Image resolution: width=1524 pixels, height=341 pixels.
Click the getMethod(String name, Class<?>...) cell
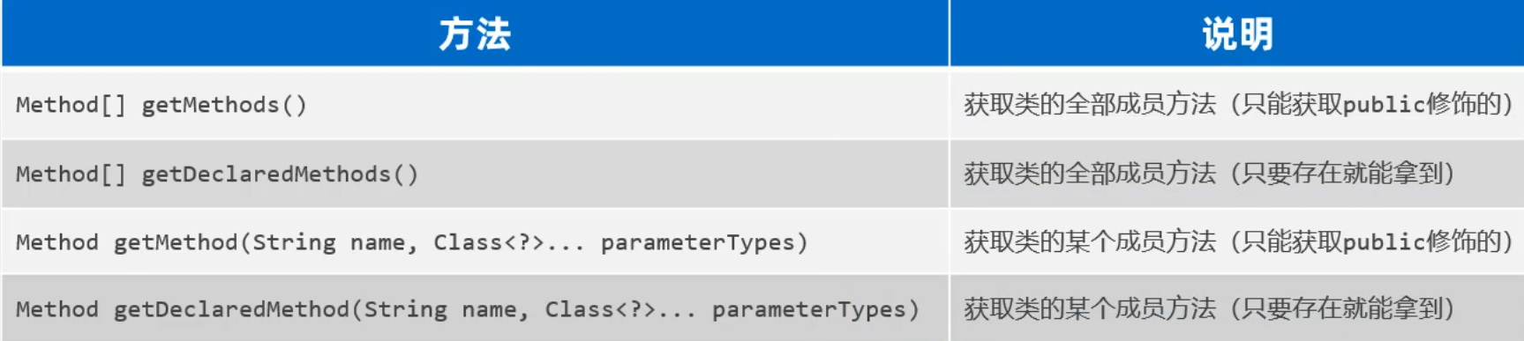point(475,241)
